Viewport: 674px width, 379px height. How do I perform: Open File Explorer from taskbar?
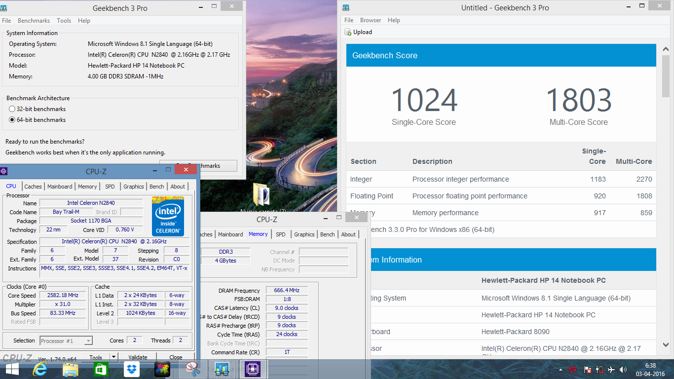pos(71,369)
